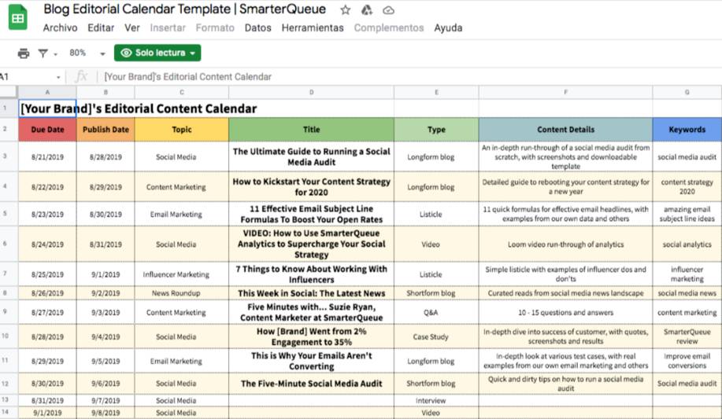
Task: Select publish date cell 8/29/2019
Action: coord(106,187)
